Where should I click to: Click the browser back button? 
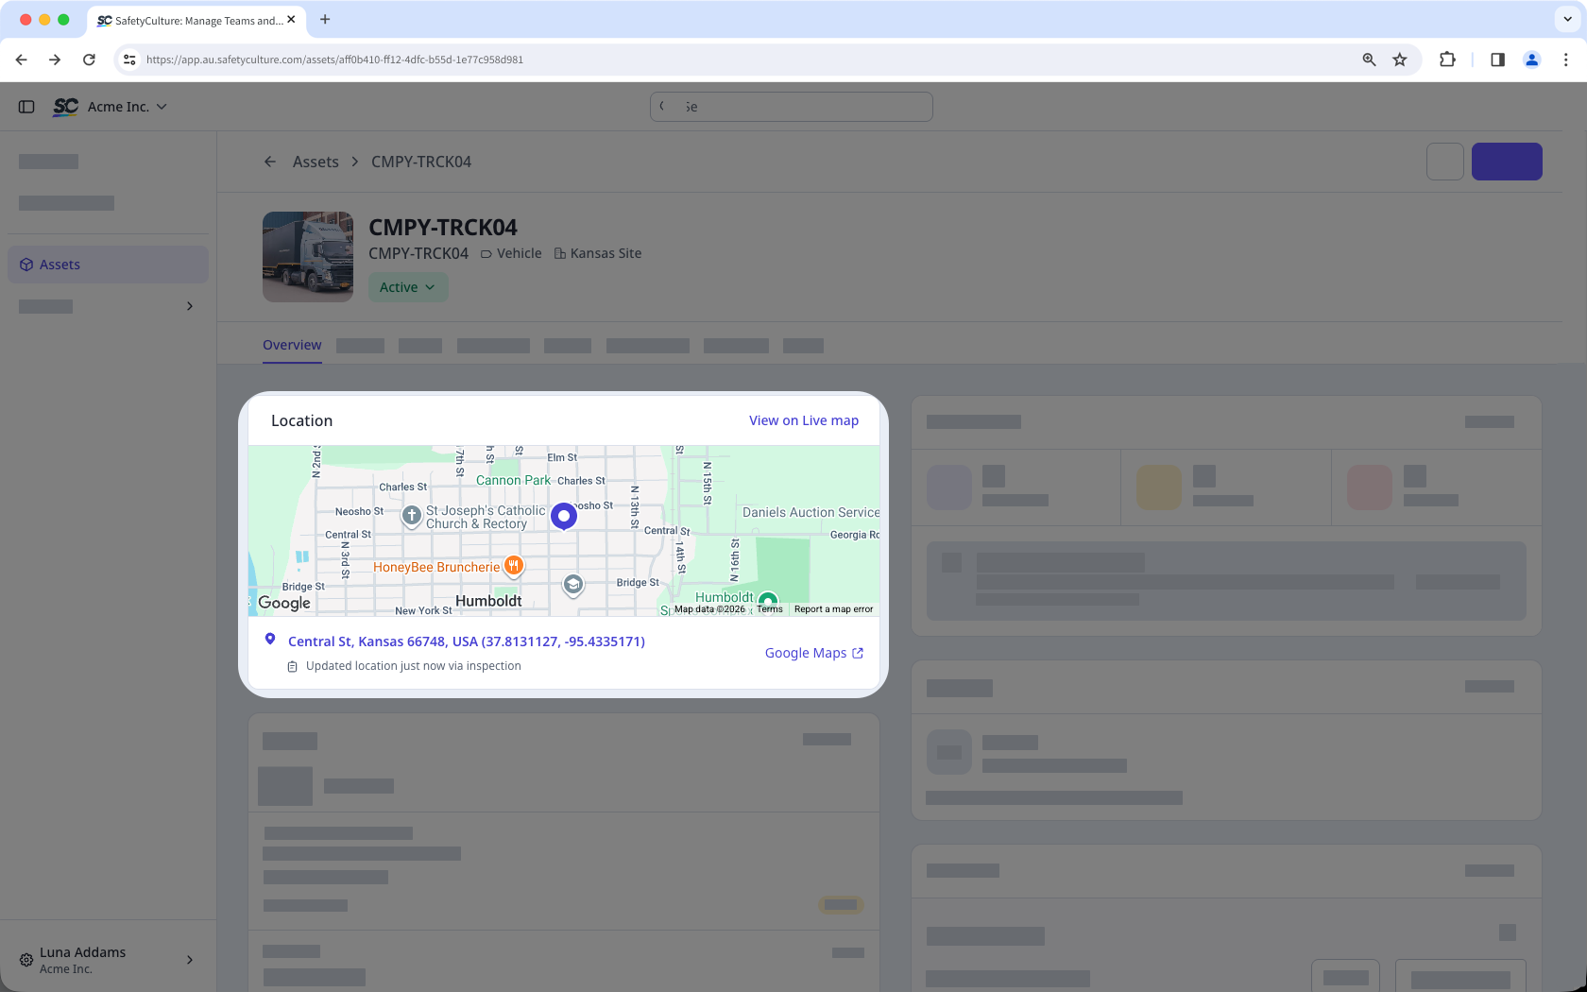(x=21, y=60)
